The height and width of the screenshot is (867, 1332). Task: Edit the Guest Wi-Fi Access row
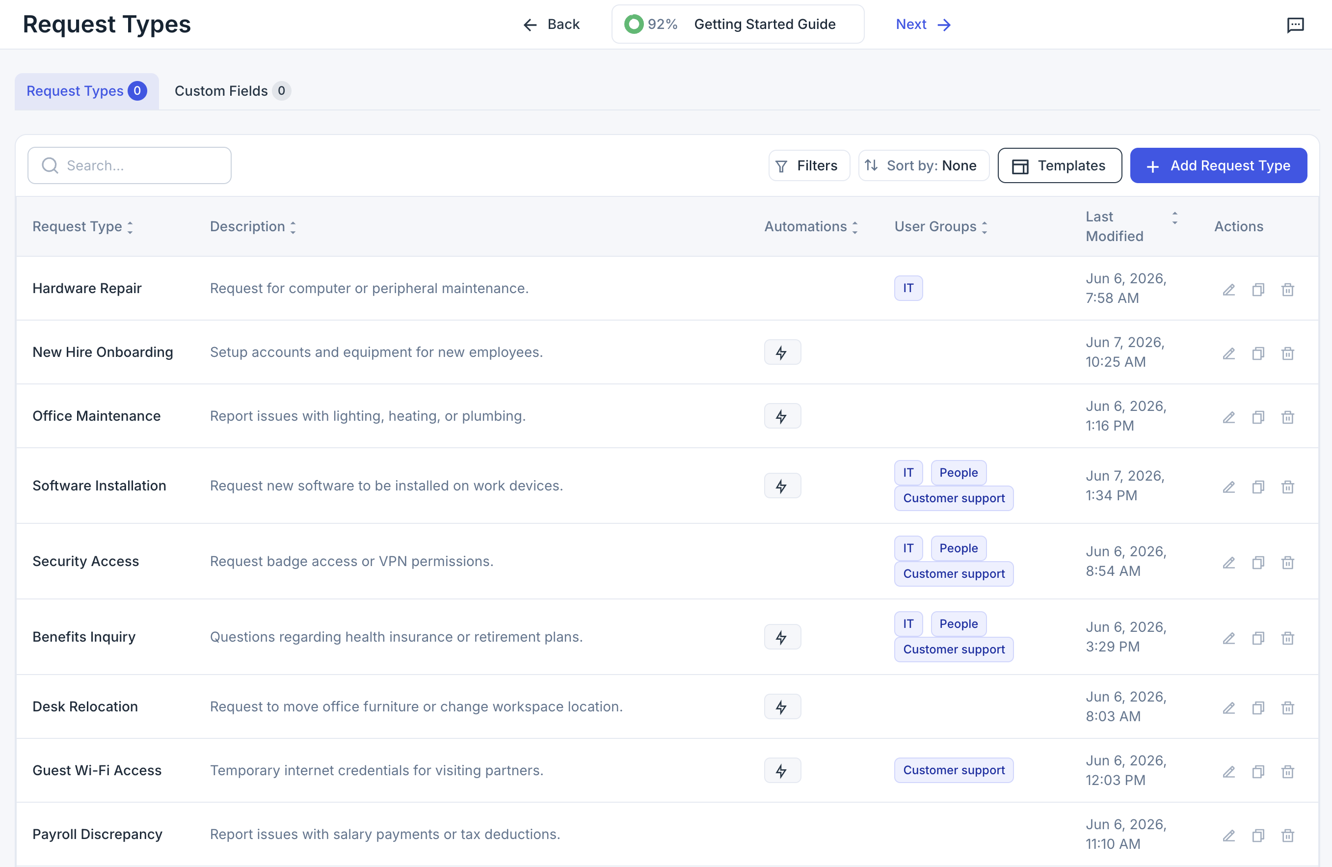(1228, 771)
